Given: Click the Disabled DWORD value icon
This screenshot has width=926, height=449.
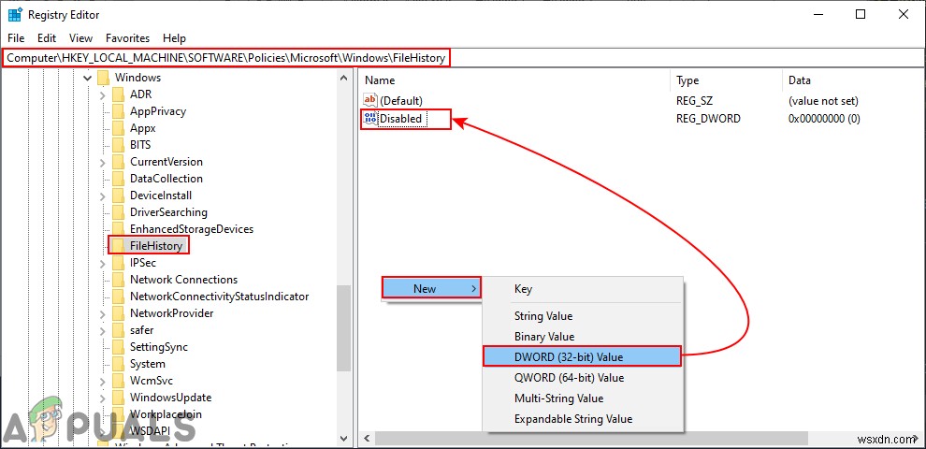Looking at the screenshot, I should [371, 118].
